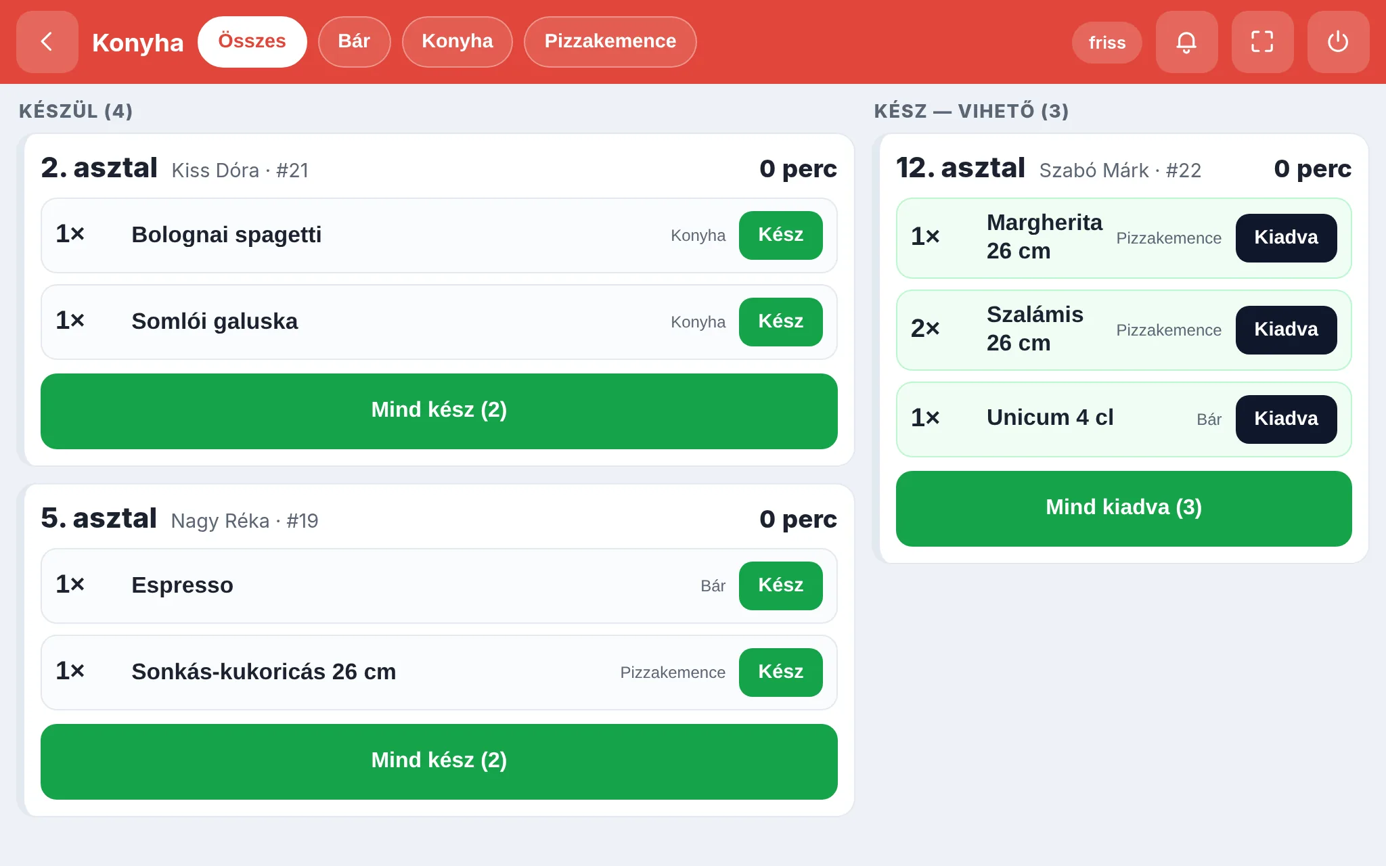The width and height of the screenshot is (1386, 866).
Task: Switch to the Pizzakemence filter tab
Action: coord(610,41)
